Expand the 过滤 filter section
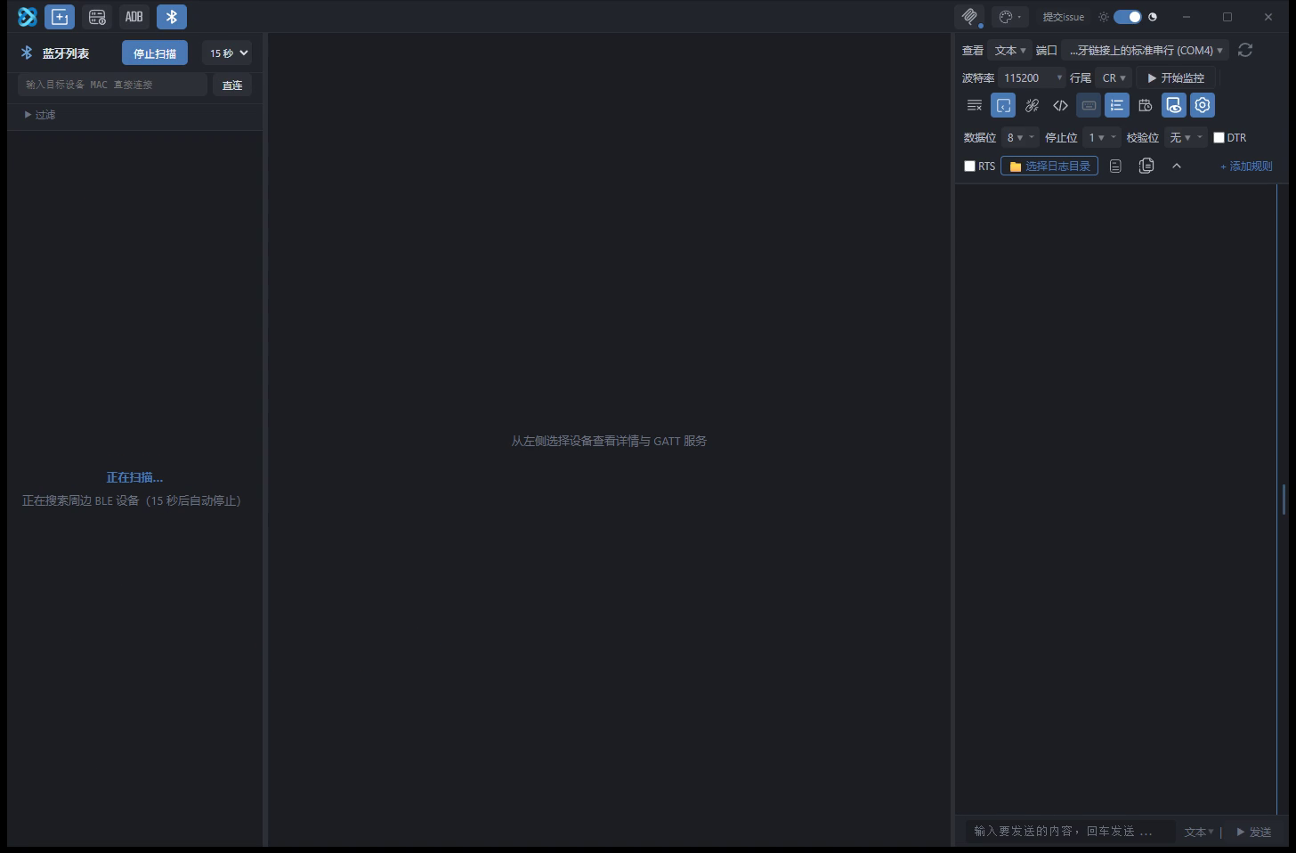This screenshot has height=853, width=1296. [x=40, y=115]
